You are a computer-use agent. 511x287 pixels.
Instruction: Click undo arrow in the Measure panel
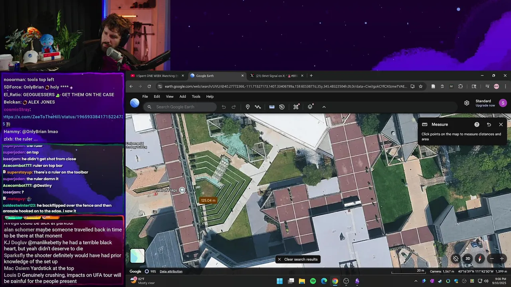[x=489, y=124]
